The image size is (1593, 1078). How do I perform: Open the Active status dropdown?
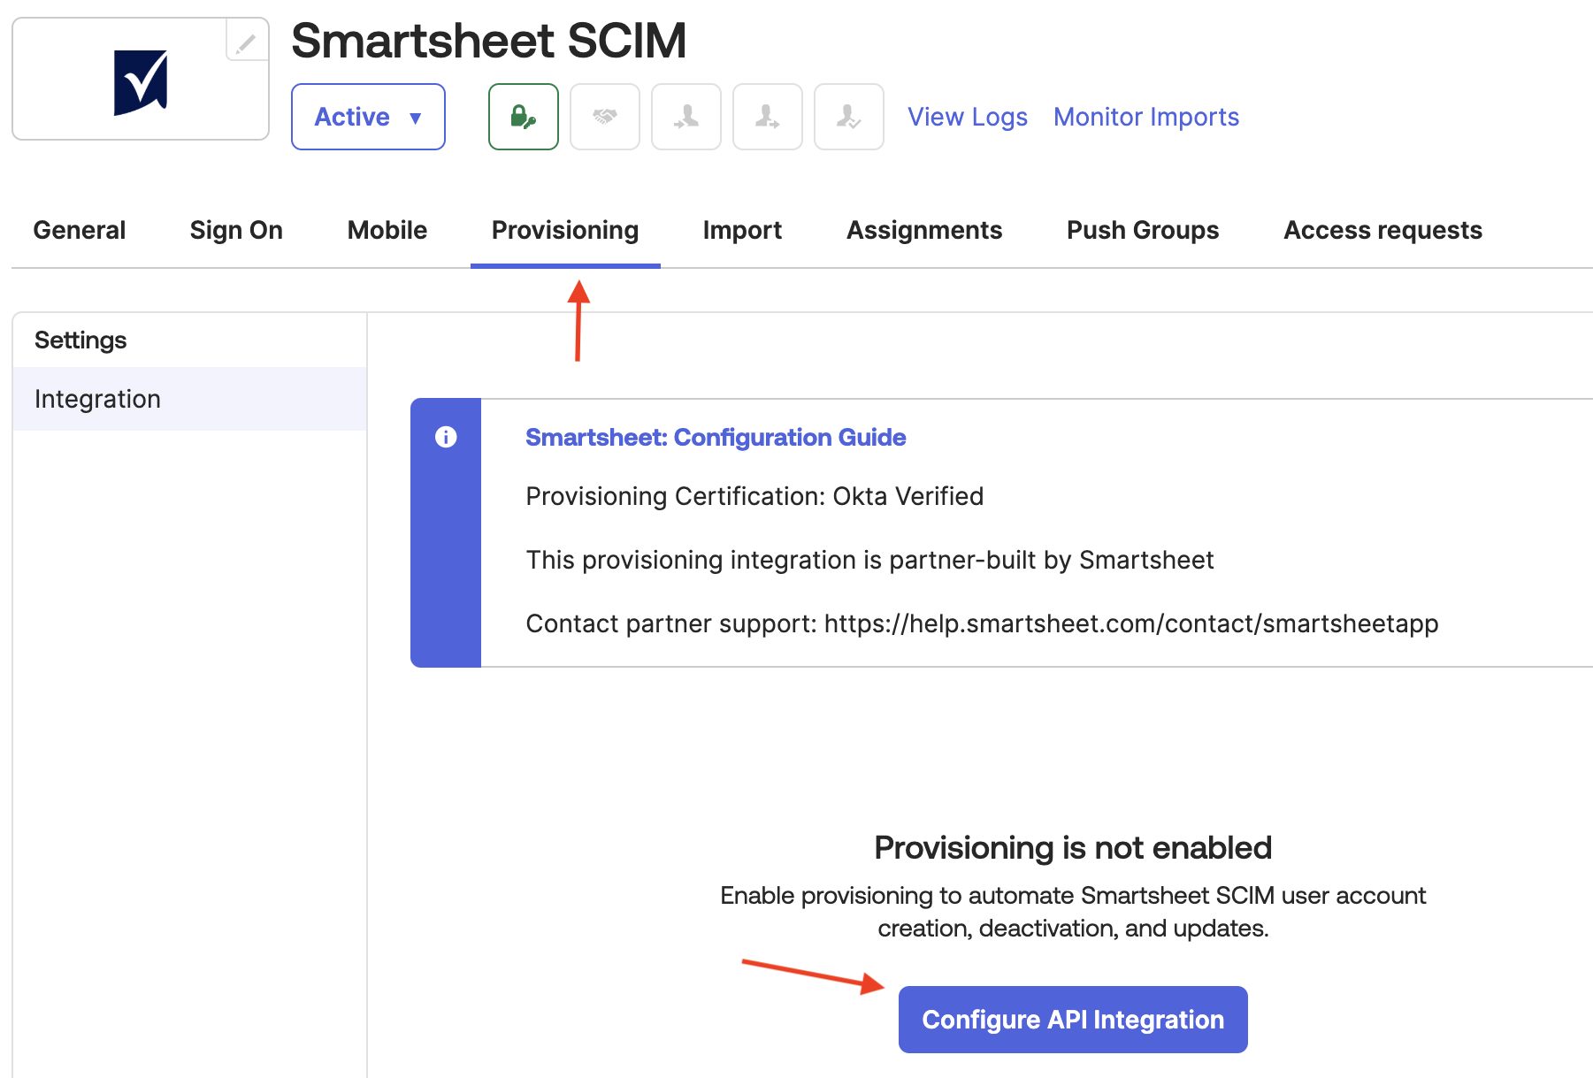[368, 117]
